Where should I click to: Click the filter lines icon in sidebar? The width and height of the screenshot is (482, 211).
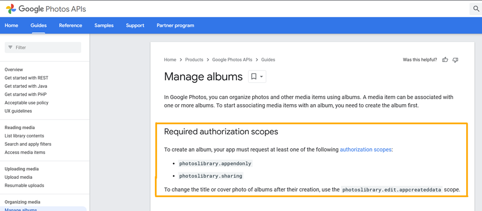10,48
